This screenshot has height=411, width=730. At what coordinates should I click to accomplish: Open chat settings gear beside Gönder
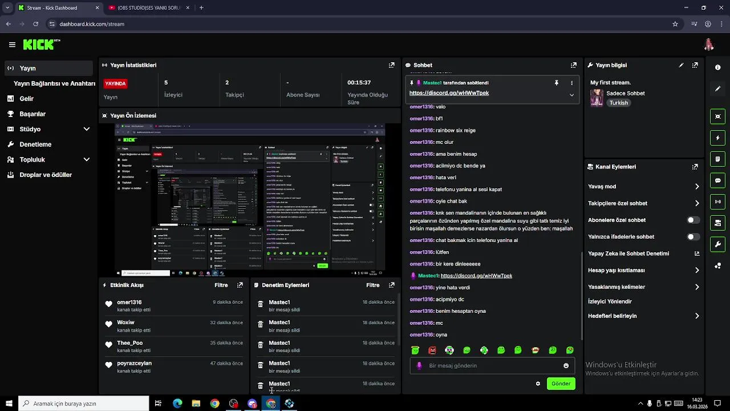point(538,384)
